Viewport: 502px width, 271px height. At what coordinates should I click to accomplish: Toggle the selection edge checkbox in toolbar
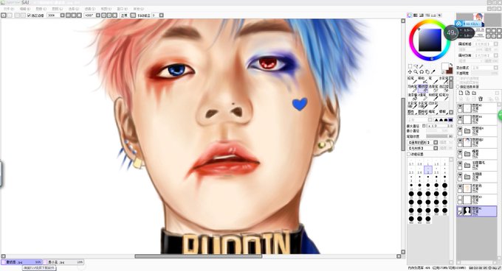[x=29, y=15]
